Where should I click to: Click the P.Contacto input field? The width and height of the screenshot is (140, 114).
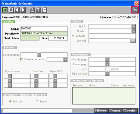pos(112,36)
